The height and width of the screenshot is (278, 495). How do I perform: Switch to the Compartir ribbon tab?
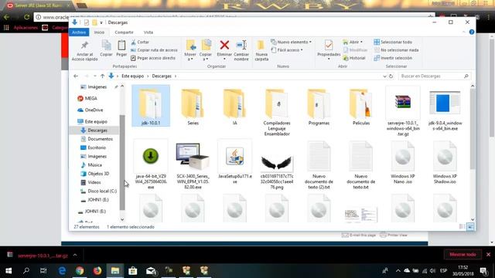point(124,32)
